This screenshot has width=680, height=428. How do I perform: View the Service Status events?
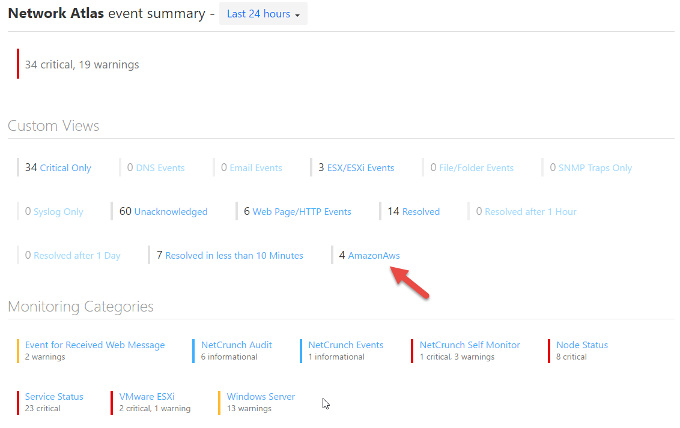[x=54, y=396]
